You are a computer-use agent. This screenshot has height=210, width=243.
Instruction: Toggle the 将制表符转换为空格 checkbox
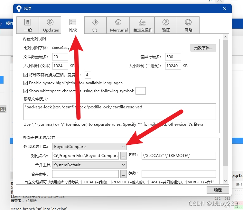[25, 75]
